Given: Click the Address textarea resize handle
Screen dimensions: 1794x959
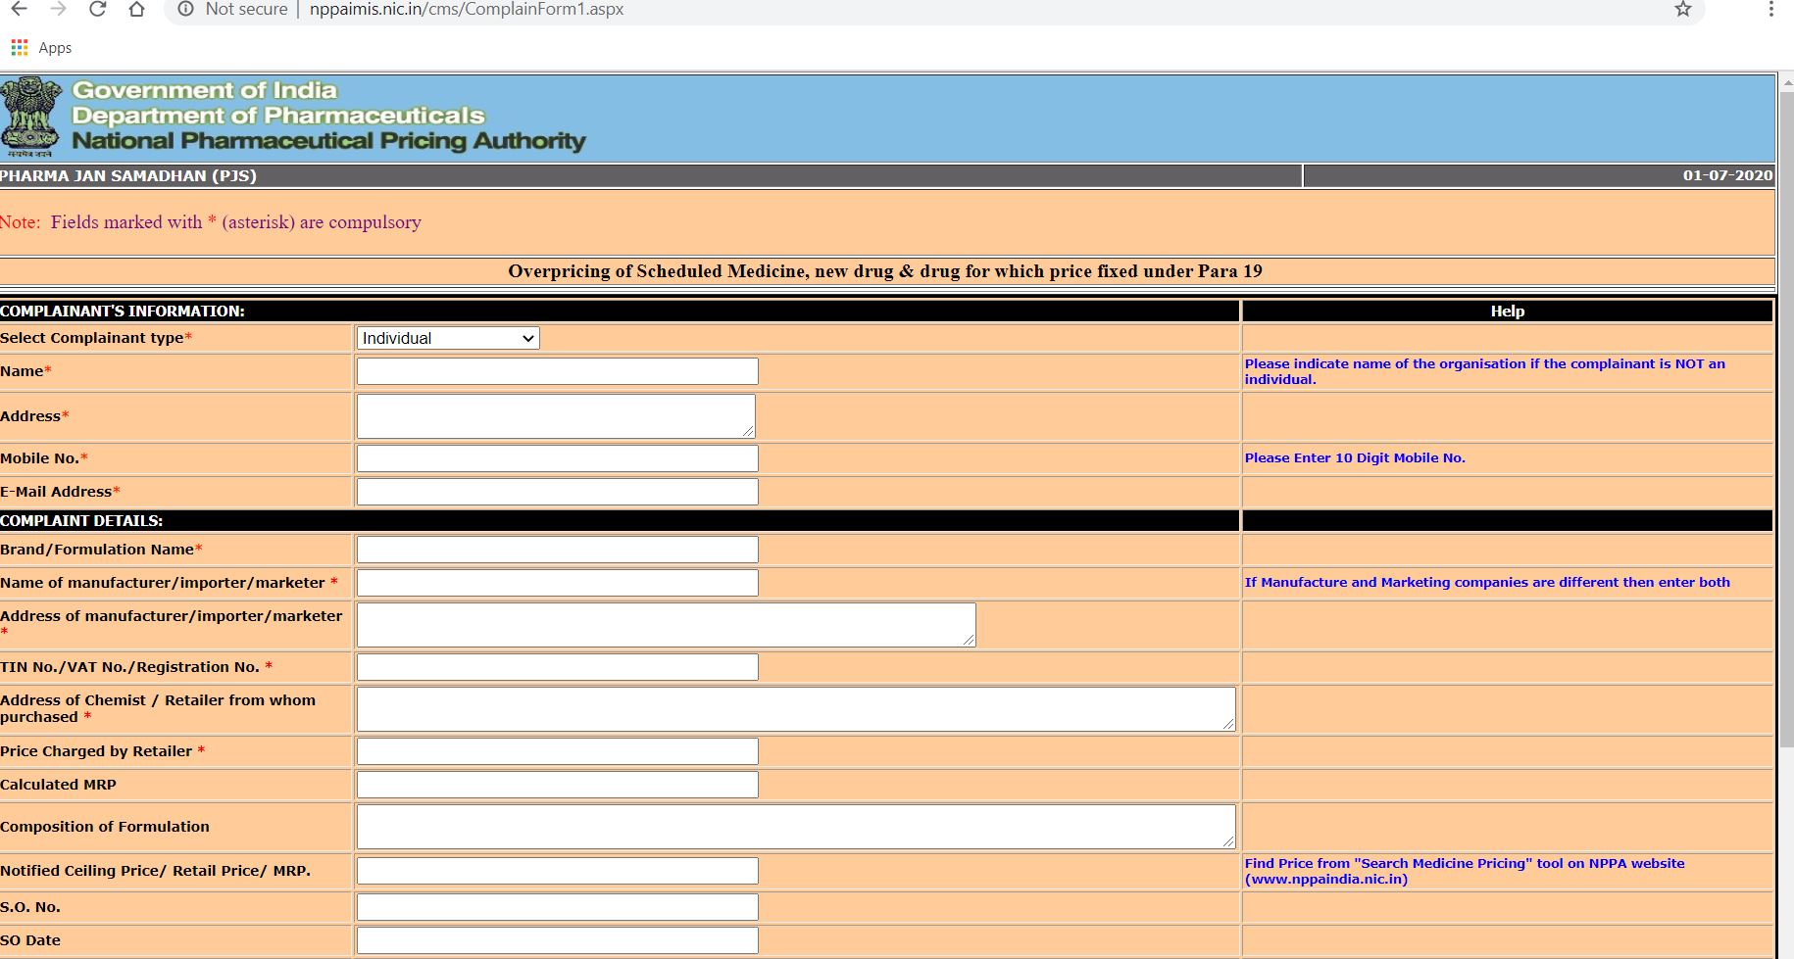Looking at the screenshot, I should [x=748, y=430].
